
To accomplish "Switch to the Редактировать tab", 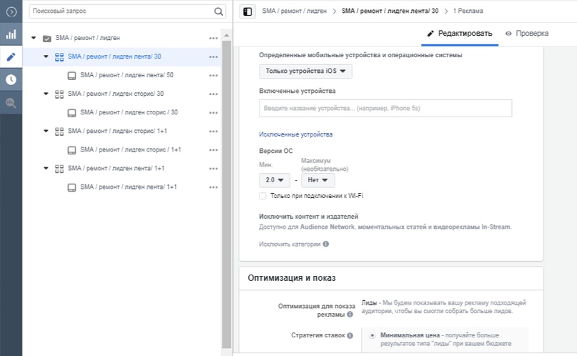I will pyautogui.click(x=460, y=34).
